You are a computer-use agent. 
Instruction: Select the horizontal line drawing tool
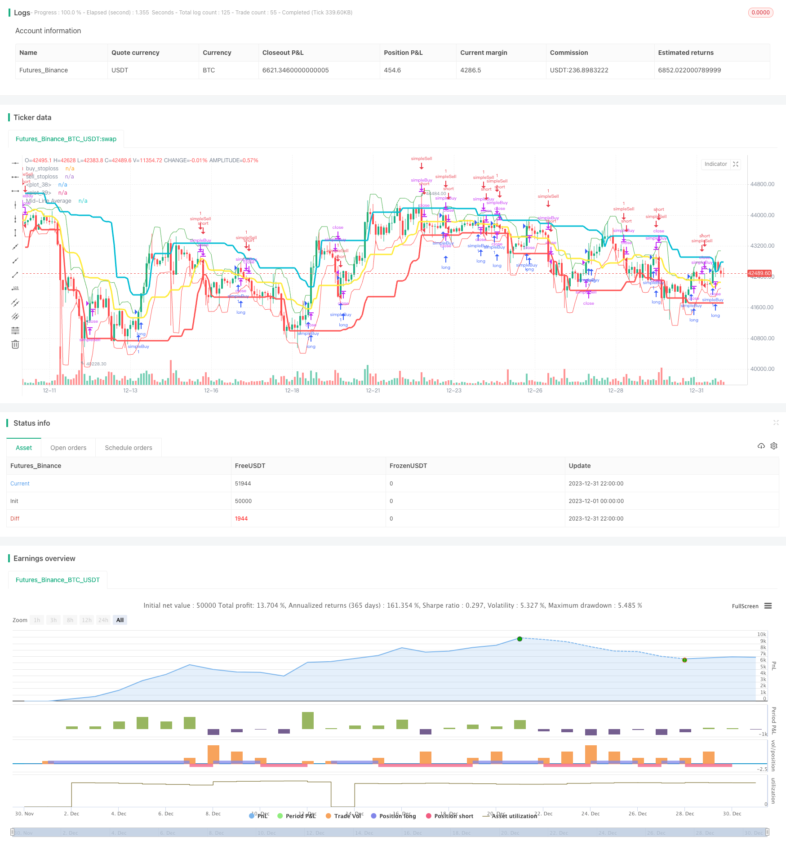click(15, 163)
